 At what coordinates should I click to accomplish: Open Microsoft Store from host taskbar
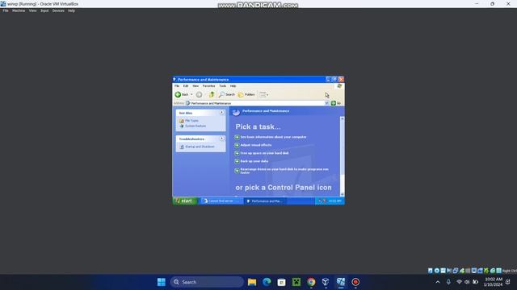click(281, 282)
